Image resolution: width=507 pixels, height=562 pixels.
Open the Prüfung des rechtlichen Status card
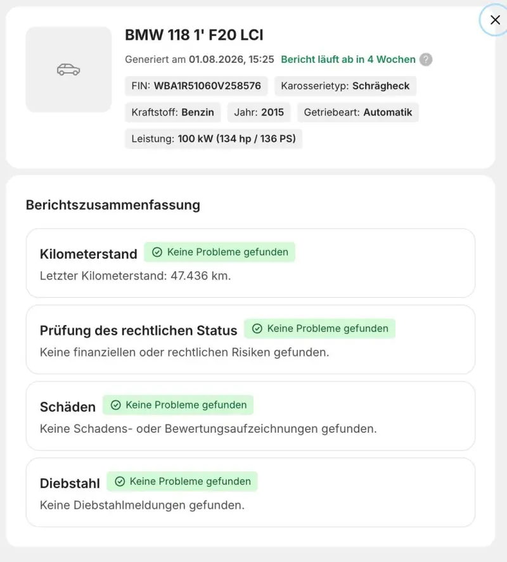click(250, 340)
